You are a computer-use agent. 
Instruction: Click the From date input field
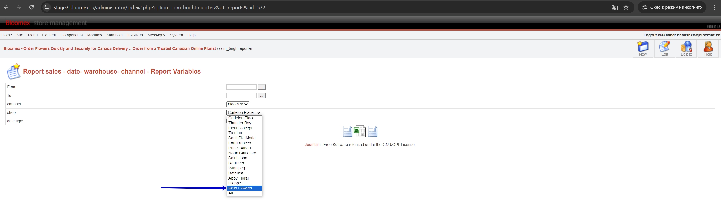pos(241,87)
